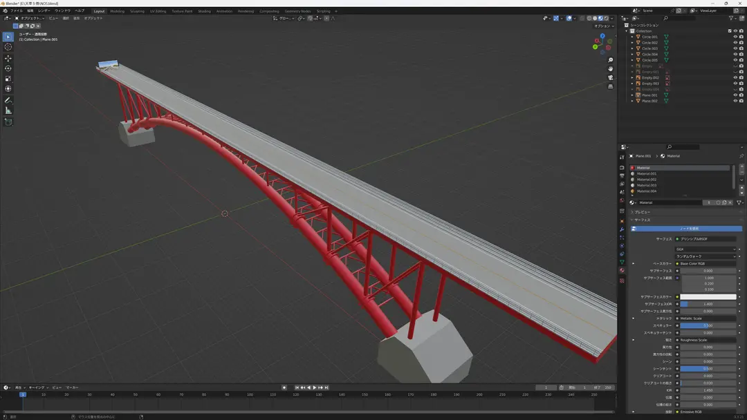The image size is (747, 420).
Task: Show the hidden Empty.001 object
Action: [735, 72]
